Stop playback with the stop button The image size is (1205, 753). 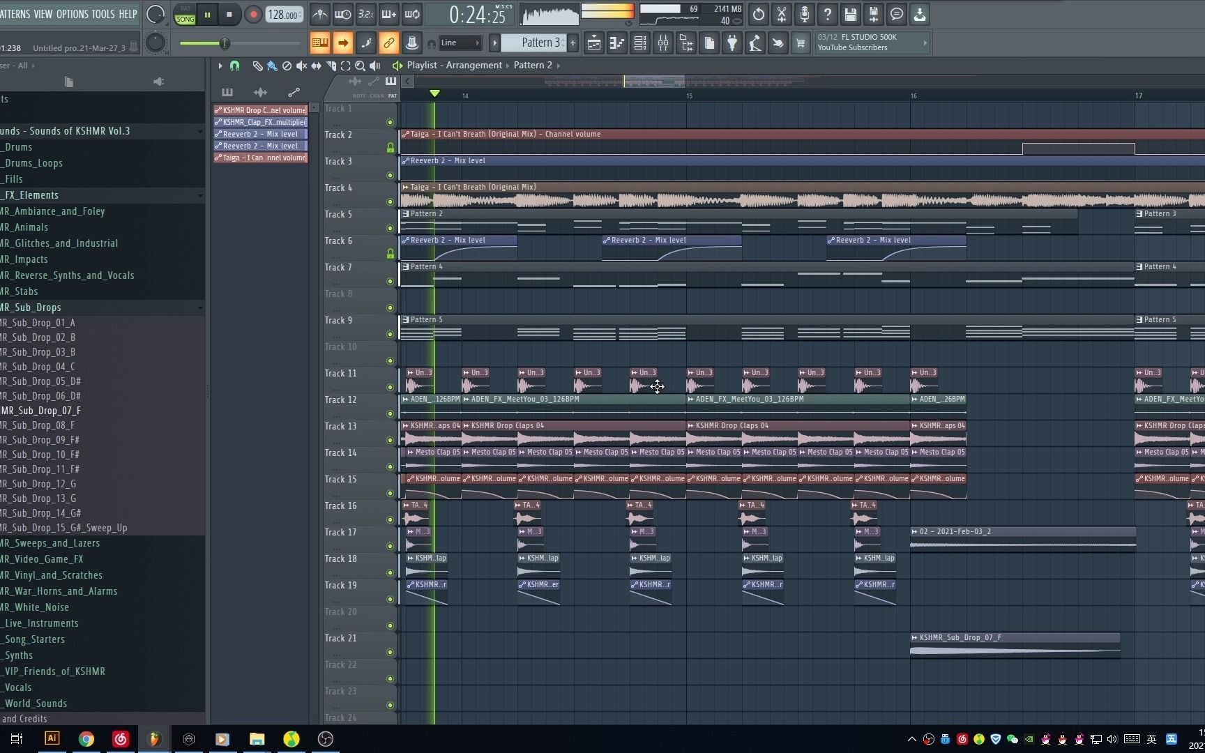click(229, 14)
